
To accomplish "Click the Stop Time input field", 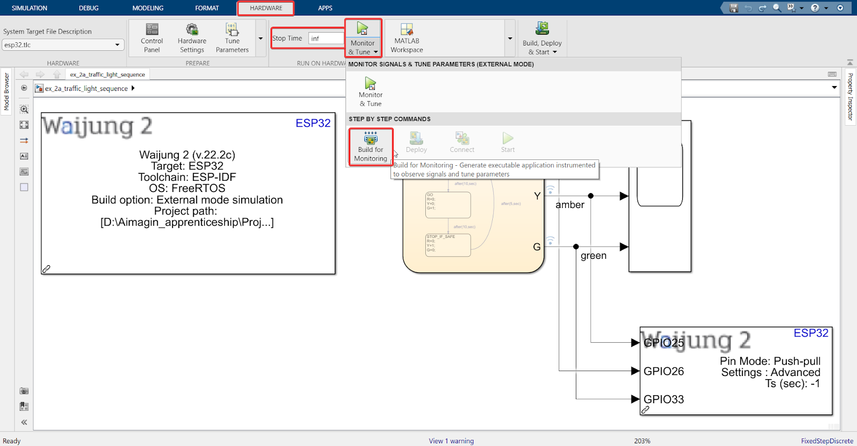I will tap(326, 39).
